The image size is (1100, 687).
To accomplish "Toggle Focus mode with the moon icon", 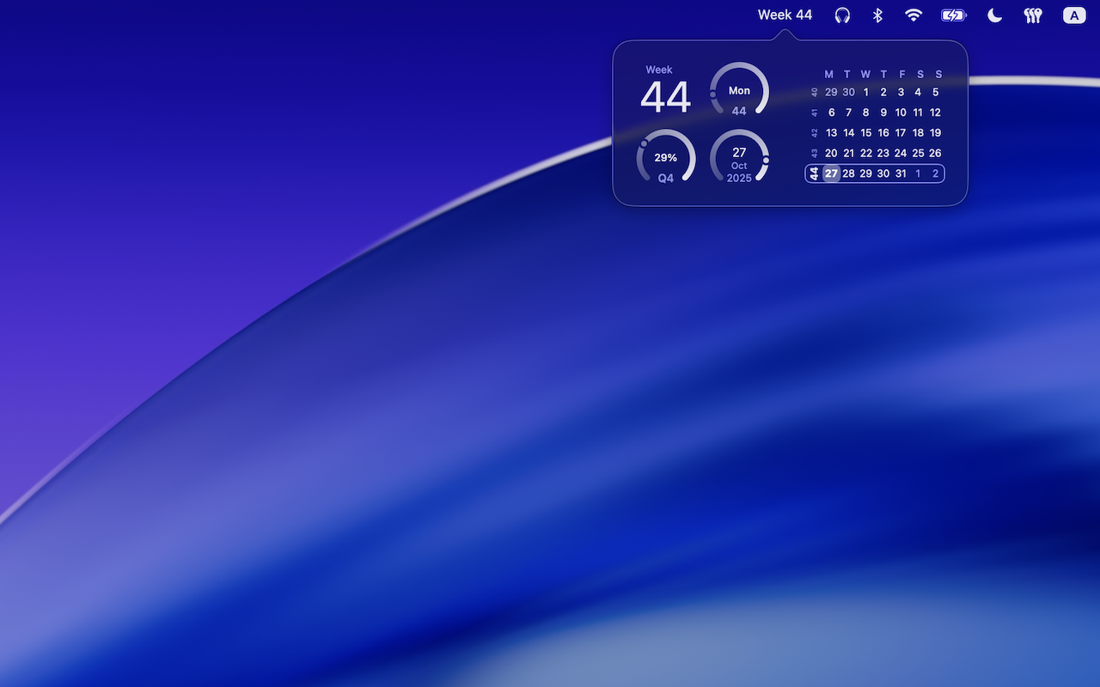I will coord(994,15).
